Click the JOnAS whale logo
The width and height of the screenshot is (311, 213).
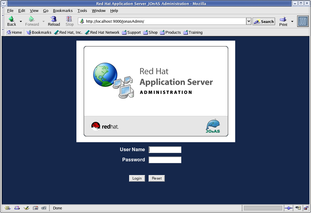click(x=213, y=126)
